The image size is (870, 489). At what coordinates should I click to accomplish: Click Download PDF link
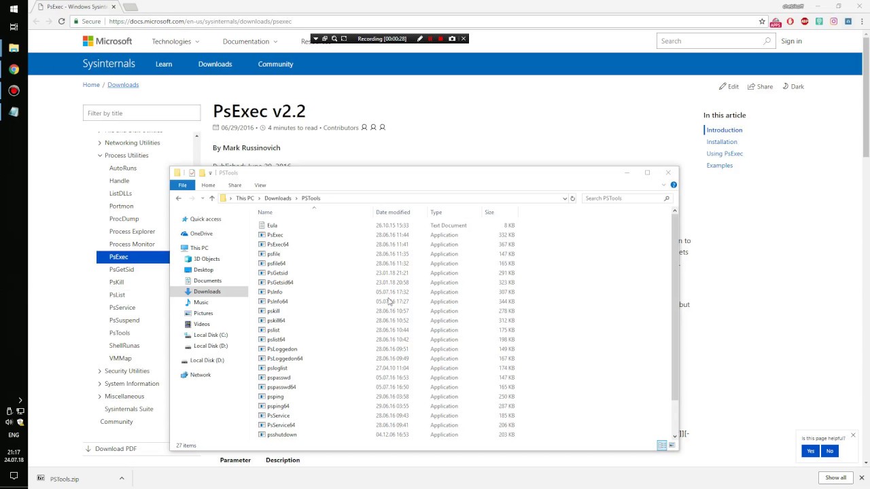(x=116, y=449)
